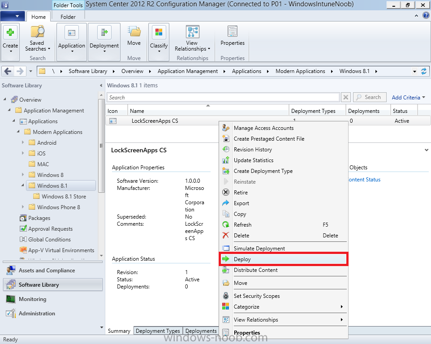Sort by the Deployment Types column header
Viewport: 431px width, 344px height.
tap(317, 111)
